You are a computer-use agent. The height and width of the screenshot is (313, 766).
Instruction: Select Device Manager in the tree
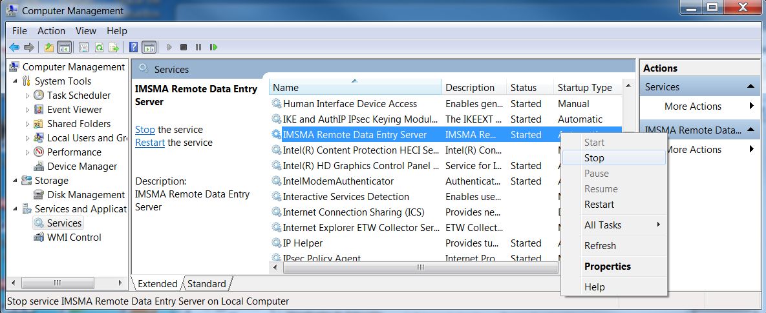[82, 167]
